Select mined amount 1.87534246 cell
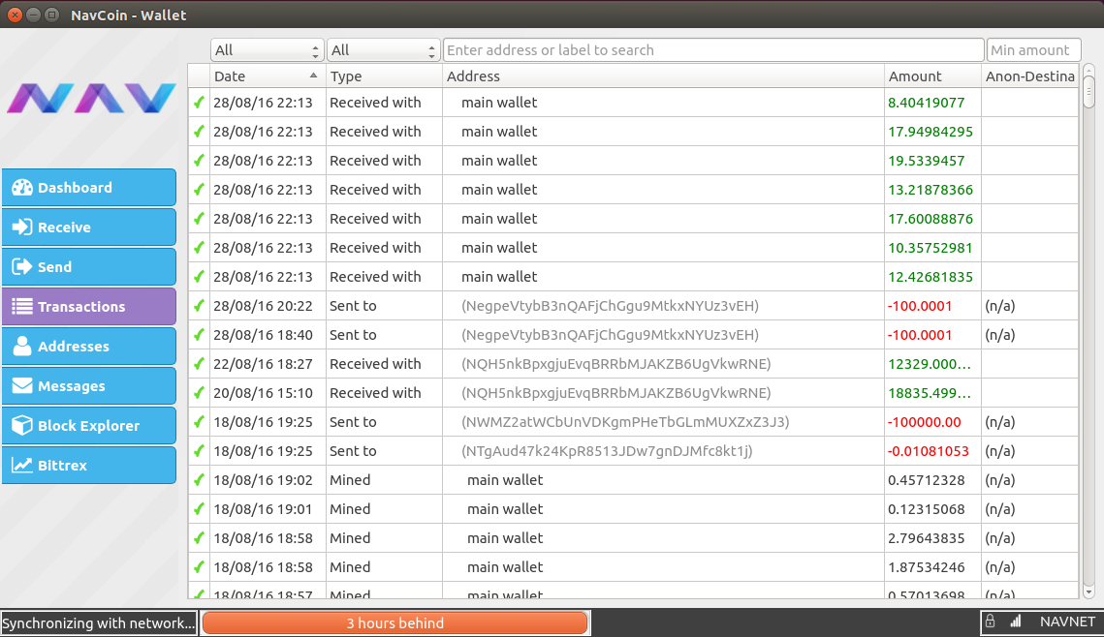The width and height of the screenshot is (1104, 637). [932, 566]
